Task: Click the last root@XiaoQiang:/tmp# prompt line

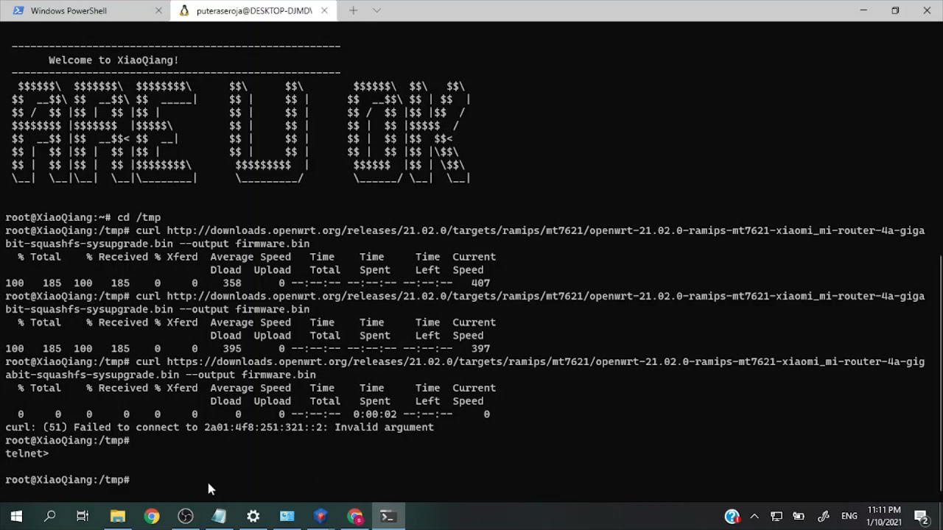Action: [x=68, y=480]
